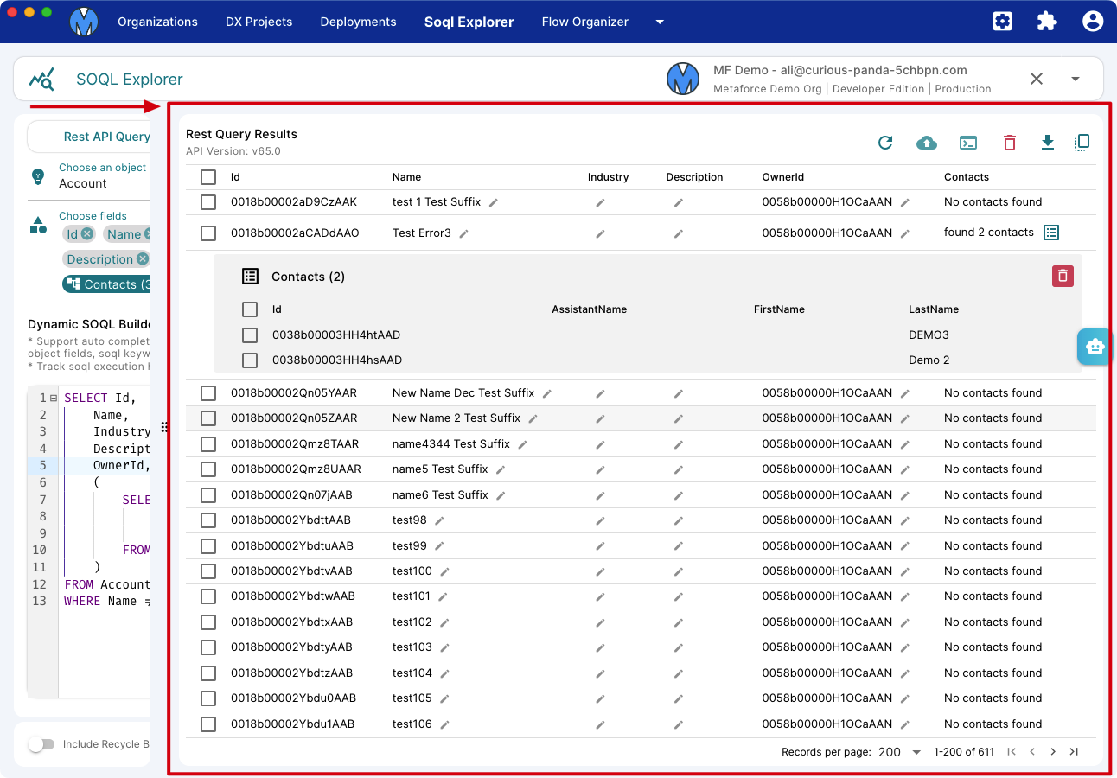Select Soql Explorer menu
Viewport: 1117px width, 778px height.
pyautogui.click(x=469, y=22)
